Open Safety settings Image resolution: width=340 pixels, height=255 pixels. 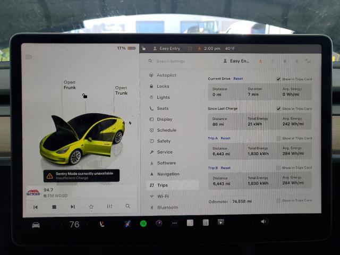click(160, 141)
